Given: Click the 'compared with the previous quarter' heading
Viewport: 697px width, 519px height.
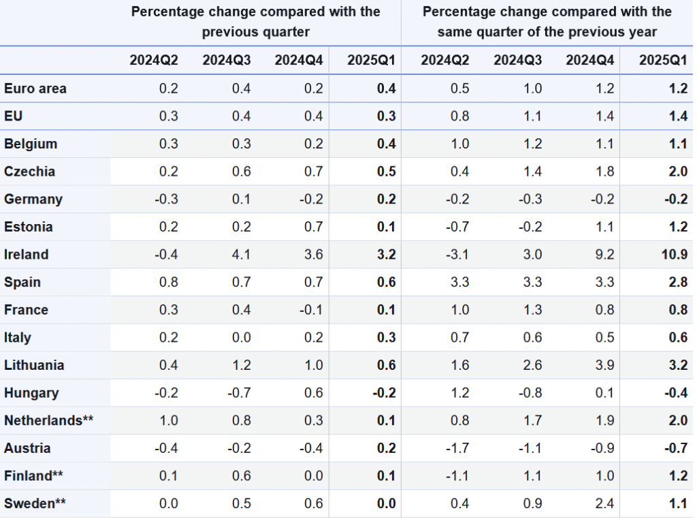Looking at the screenshot, I should pyautogui.click(x=255, y=22).
